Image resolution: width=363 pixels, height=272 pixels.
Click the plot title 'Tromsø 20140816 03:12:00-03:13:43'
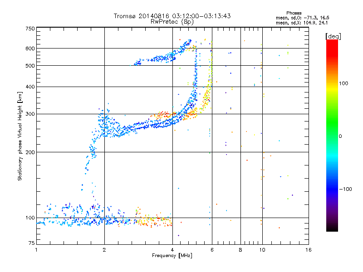[172, 16]
